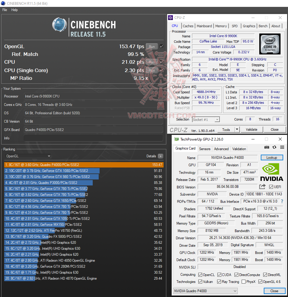The image size is (288, 297).
Task: Switch to the About tab in CPU-Z
Action: coord(276,26)
